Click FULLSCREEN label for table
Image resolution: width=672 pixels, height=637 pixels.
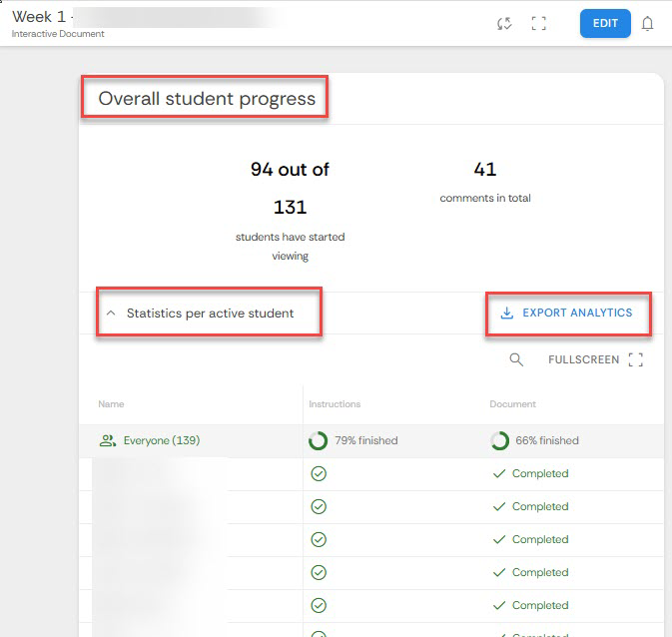[x=584, y=359]
